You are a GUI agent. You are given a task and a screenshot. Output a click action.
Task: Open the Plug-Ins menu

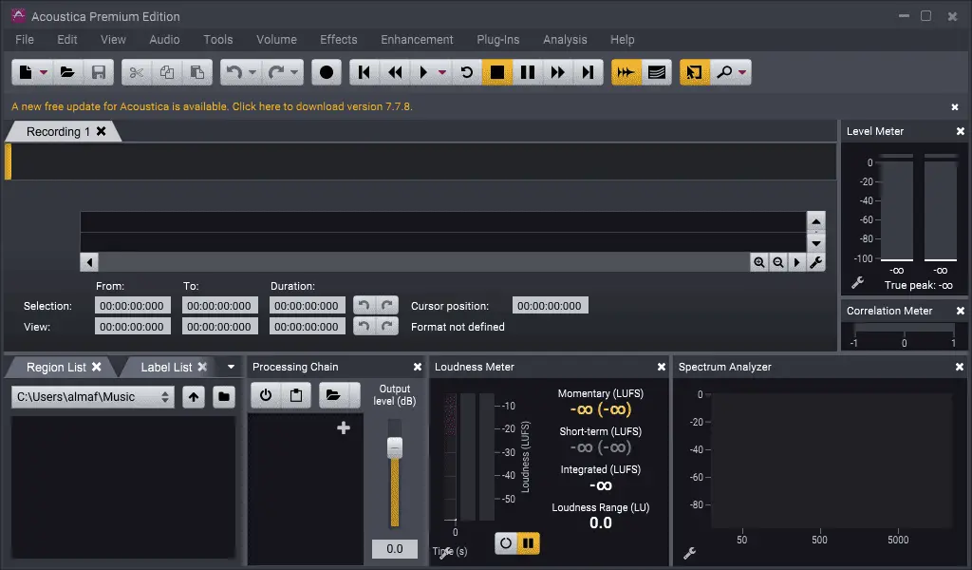tap(497, 40)
